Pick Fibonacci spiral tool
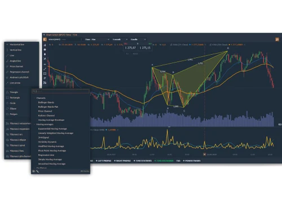The height and width of the screenshot is (212, 282). 18,145
